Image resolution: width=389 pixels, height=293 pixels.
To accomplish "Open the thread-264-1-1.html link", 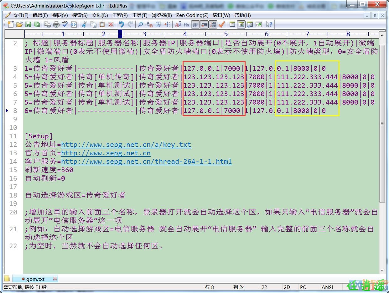I will tap(146, 162).
